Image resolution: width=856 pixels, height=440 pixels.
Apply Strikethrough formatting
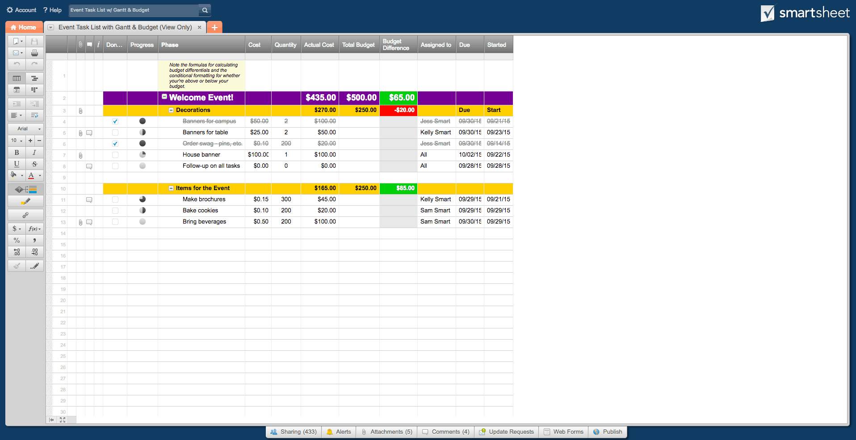pyautogui.click(x=34, y=164)
